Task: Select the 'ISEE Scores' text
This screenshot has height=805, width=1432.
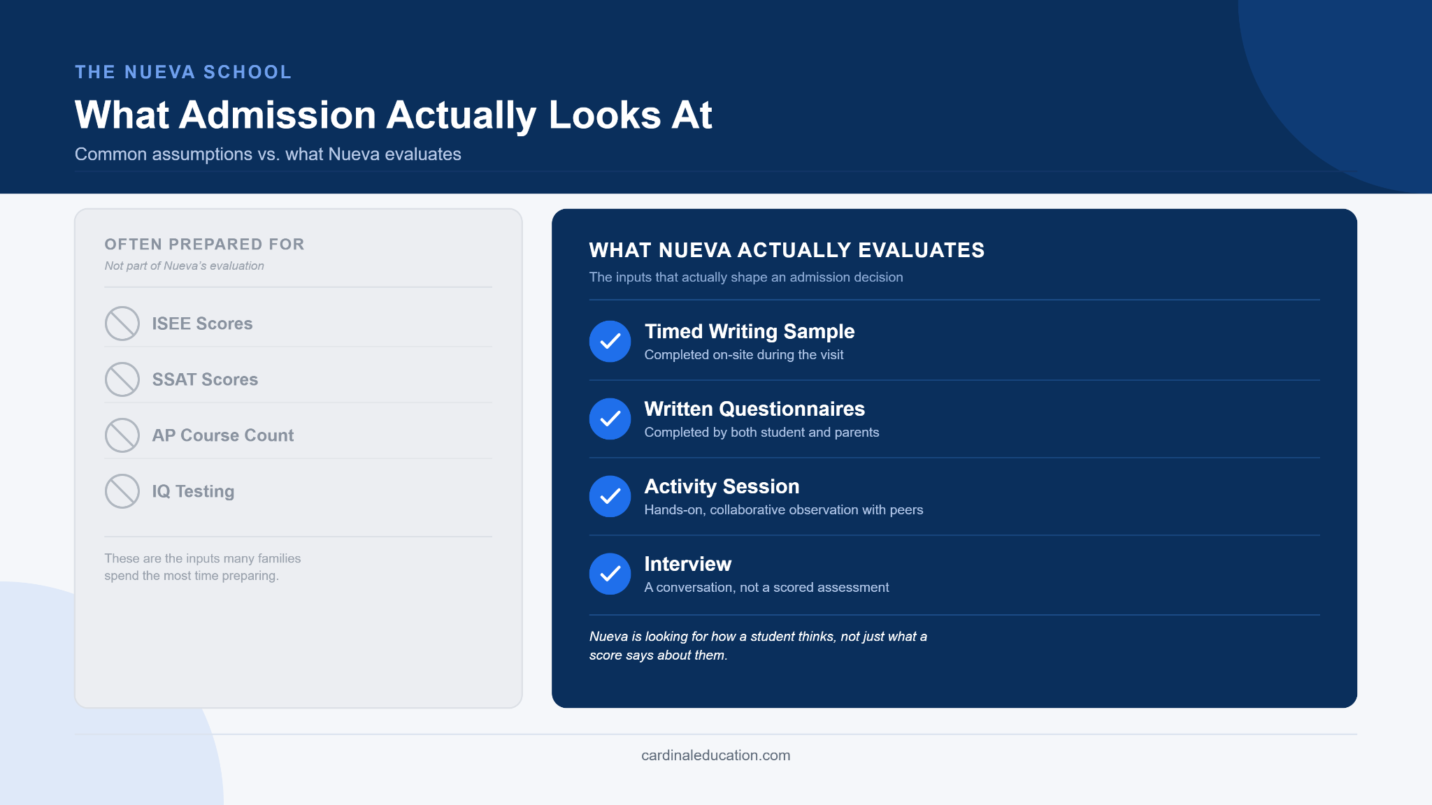Action: click(x=202, y=324)
